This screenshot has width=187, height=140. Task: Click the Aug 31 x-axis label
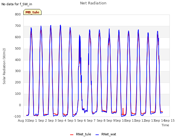[x=23, y=120]
